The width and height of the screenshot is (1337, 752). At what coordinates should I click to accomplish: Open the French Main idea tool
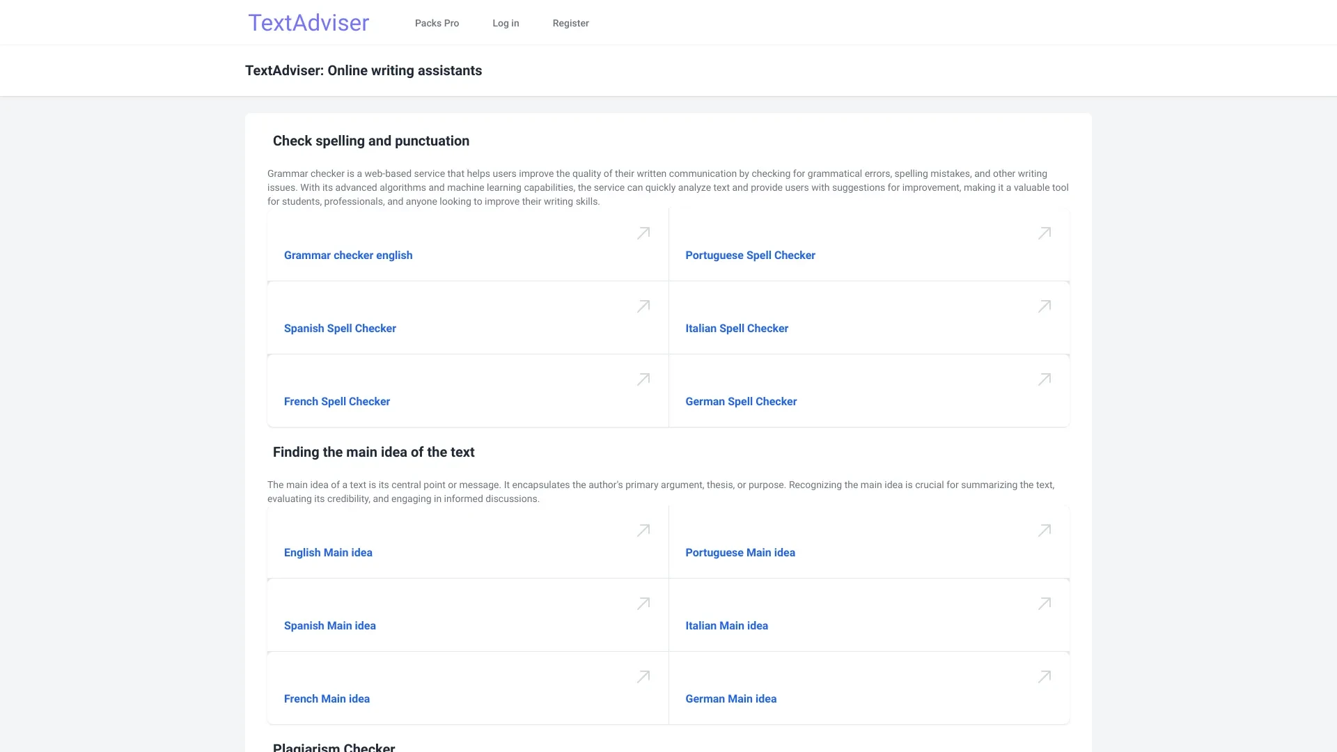[327, 698]
